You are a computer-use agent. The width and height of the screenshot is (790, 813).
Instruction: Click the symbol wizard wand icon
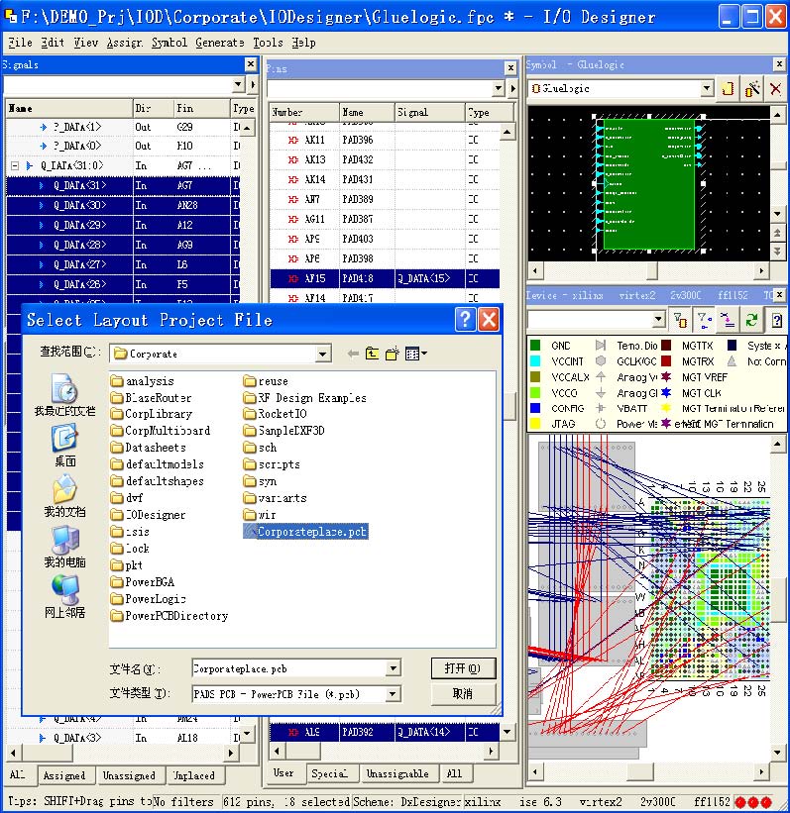point(752,89)
